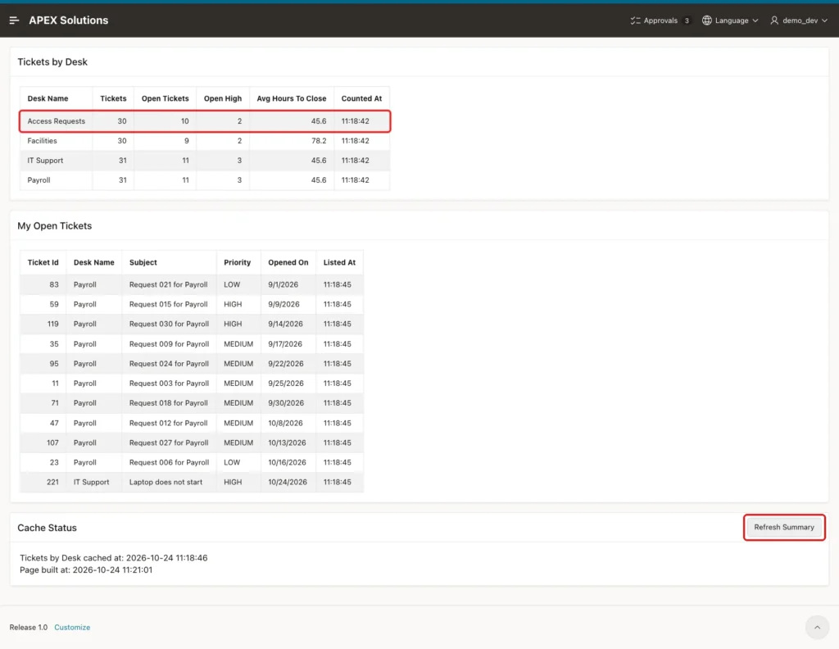This screenshot has height=649, width=839.
Task: Click the 9/1/2026 opened date
Action: [x=283, y=284]
